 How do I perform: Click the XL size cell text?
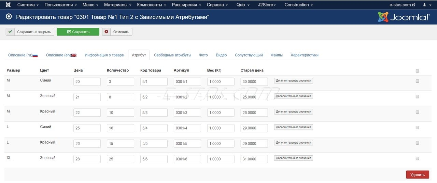pos(9,158)
